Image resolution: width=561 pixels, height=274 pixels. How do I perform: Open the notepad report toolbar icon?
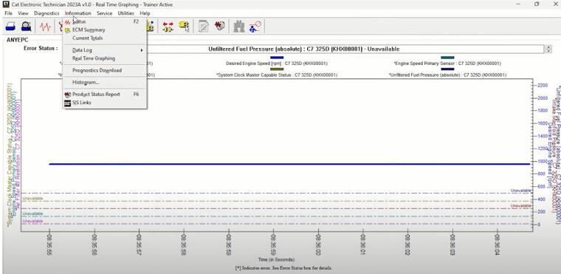point(204,27)
